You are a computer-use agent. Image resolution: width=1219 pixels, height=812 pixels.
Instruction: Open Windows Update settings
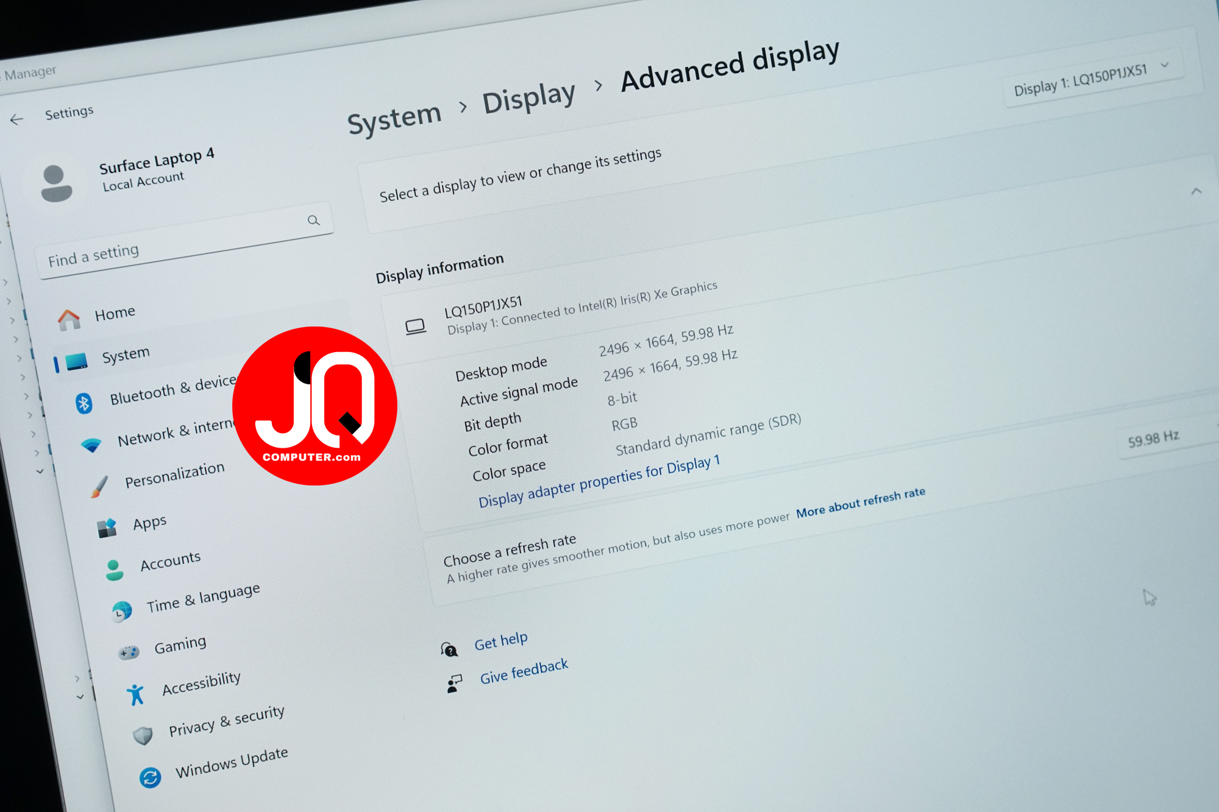[232, 763]
